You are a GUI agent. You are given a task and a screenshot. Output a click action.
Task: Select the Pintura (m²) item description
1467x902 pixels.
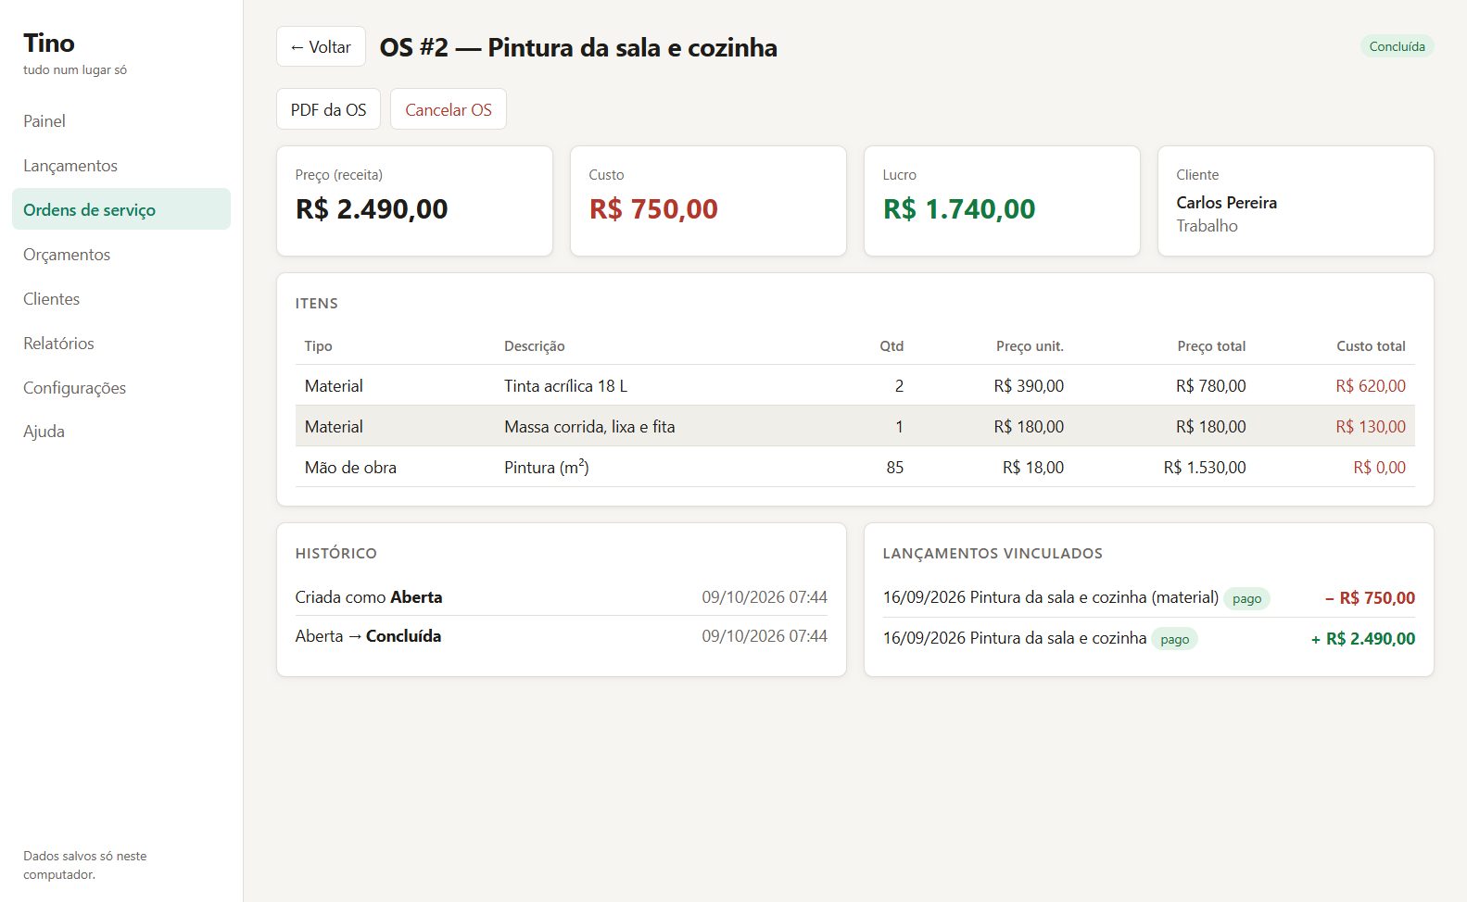pyautogui.click(x=547, y=467)
